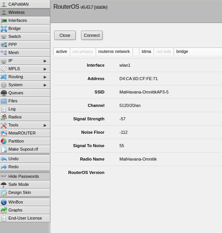This screenshot has width=222, height=233.
Task: Open the Design Skin editor
Action: pyautogui.click(x=25, y=192)
